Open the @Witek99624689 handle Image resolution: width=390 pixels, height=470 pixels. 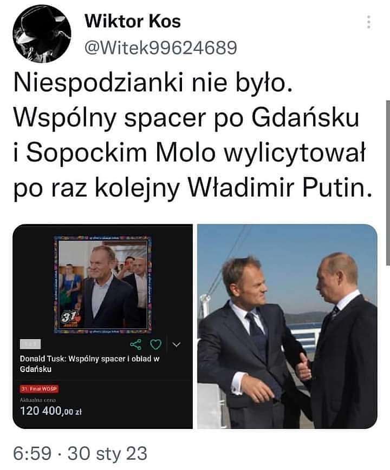coord(161,48)
